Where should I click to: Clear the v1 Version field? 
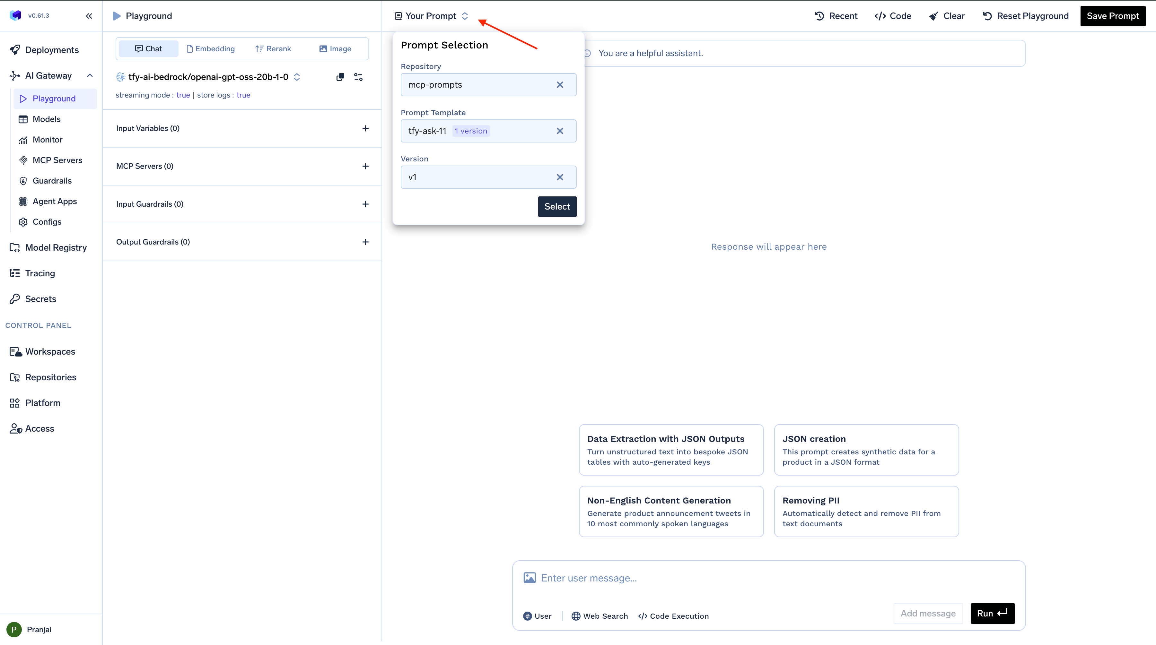(x=560, y=177)
